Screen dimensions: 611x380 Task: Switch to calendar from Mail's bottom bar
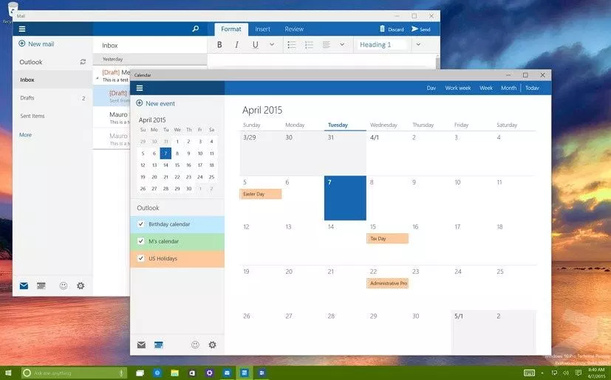point(41,286)
